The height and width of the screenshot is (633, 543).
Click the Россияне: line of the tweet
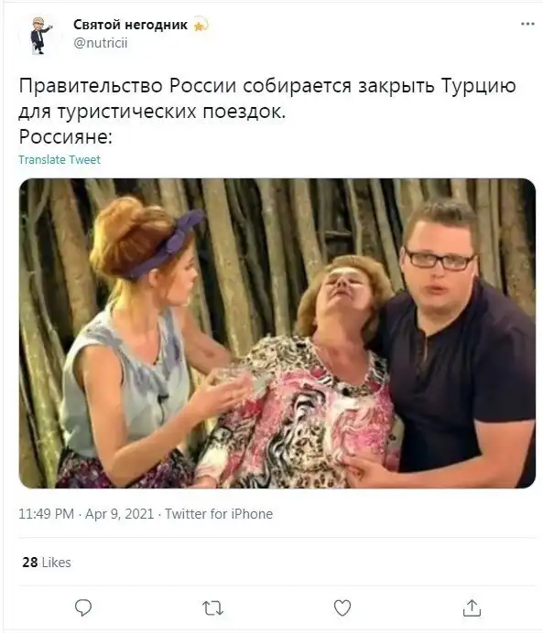[x=65, y=137]
